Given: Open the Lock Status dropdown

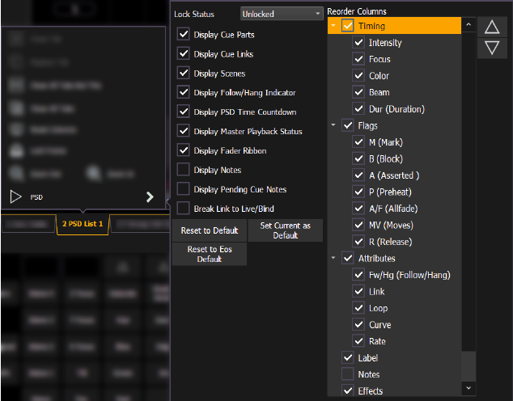Looking at the screenshot, I should pyautogui.click(x=282, y=14).
